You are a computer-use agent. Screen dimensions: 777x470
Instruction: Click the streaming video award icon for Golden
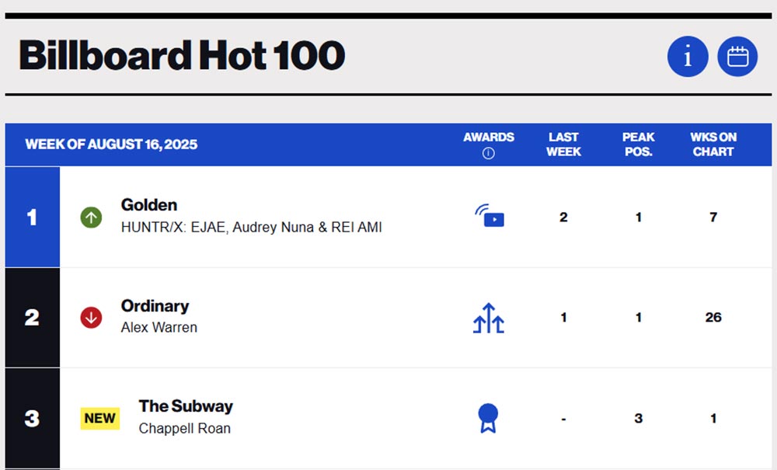pos(490,217)
